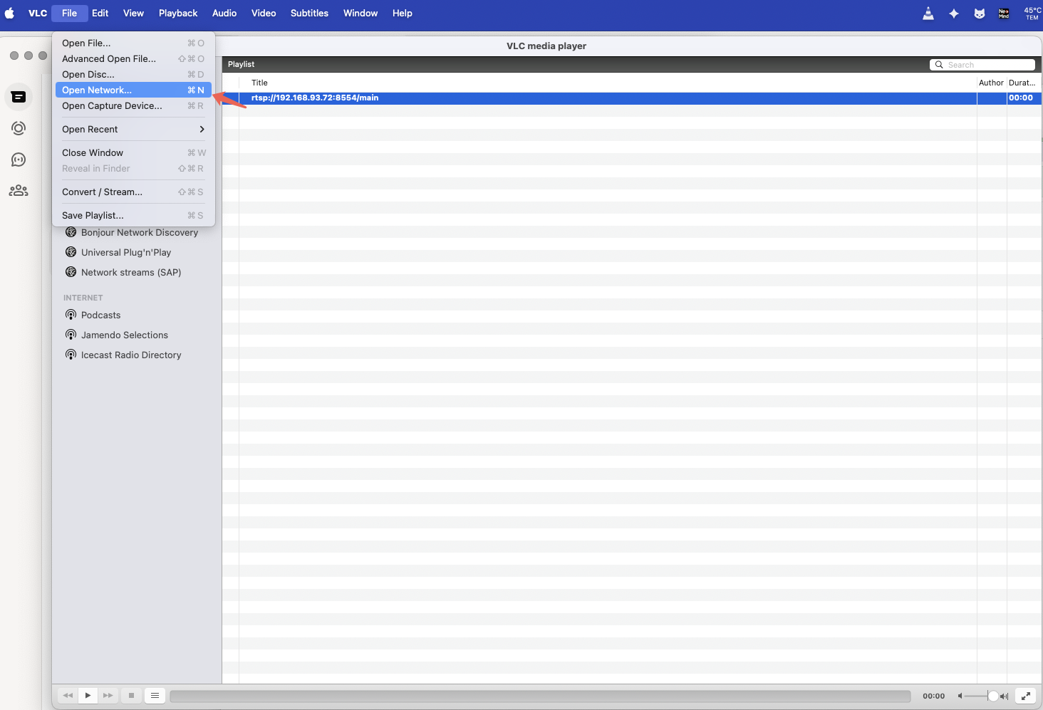Viewport: 1043px width, 710px height.
Task: Open the Subtitles menu
Action: [x=309, y=13]
